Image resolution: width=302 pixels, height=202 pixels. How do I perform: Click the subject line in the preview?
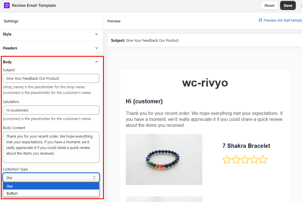(x=145, y=41)
